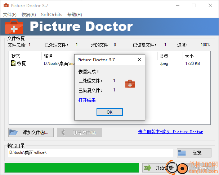The width and height of the screenshot is (219, 175).
Task: Close the Picture Doctor 3.7 dialog
Action: 139,60
